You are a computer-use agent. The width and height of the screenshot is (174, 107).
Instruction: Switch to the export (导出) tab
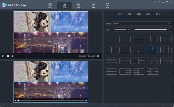pyautogui.click(x=158, y=14)
